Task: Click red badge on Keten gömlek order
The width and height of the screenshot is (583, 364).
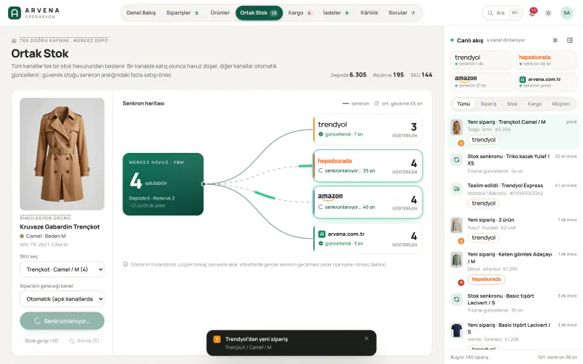Action: [461, 282]
